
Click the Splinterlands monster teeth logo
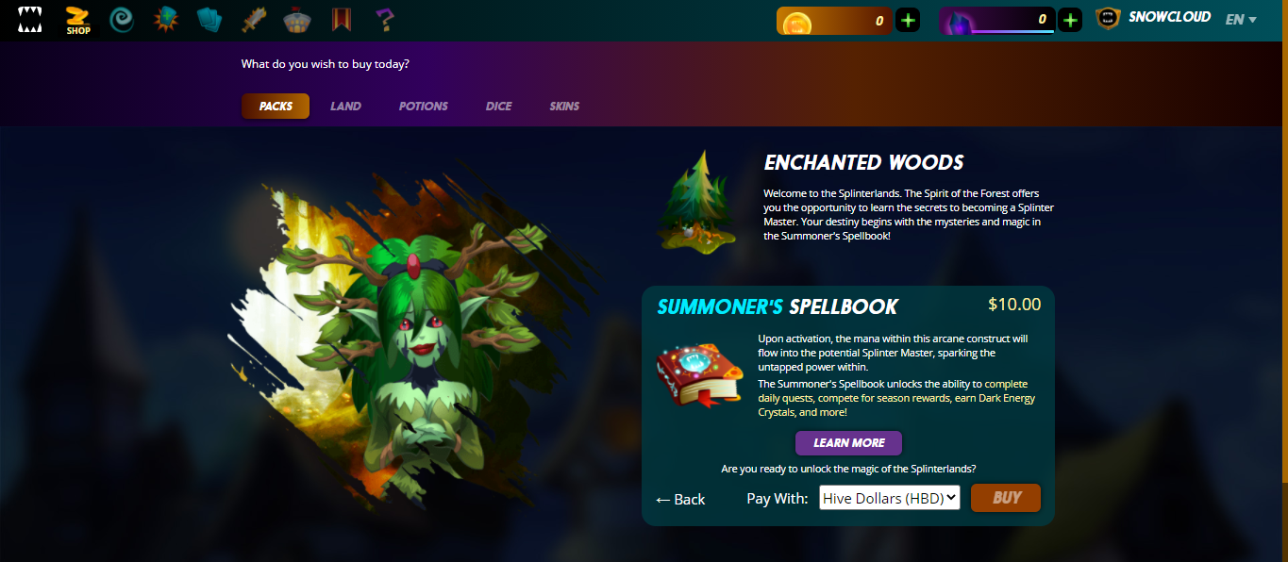coord(30,20)
